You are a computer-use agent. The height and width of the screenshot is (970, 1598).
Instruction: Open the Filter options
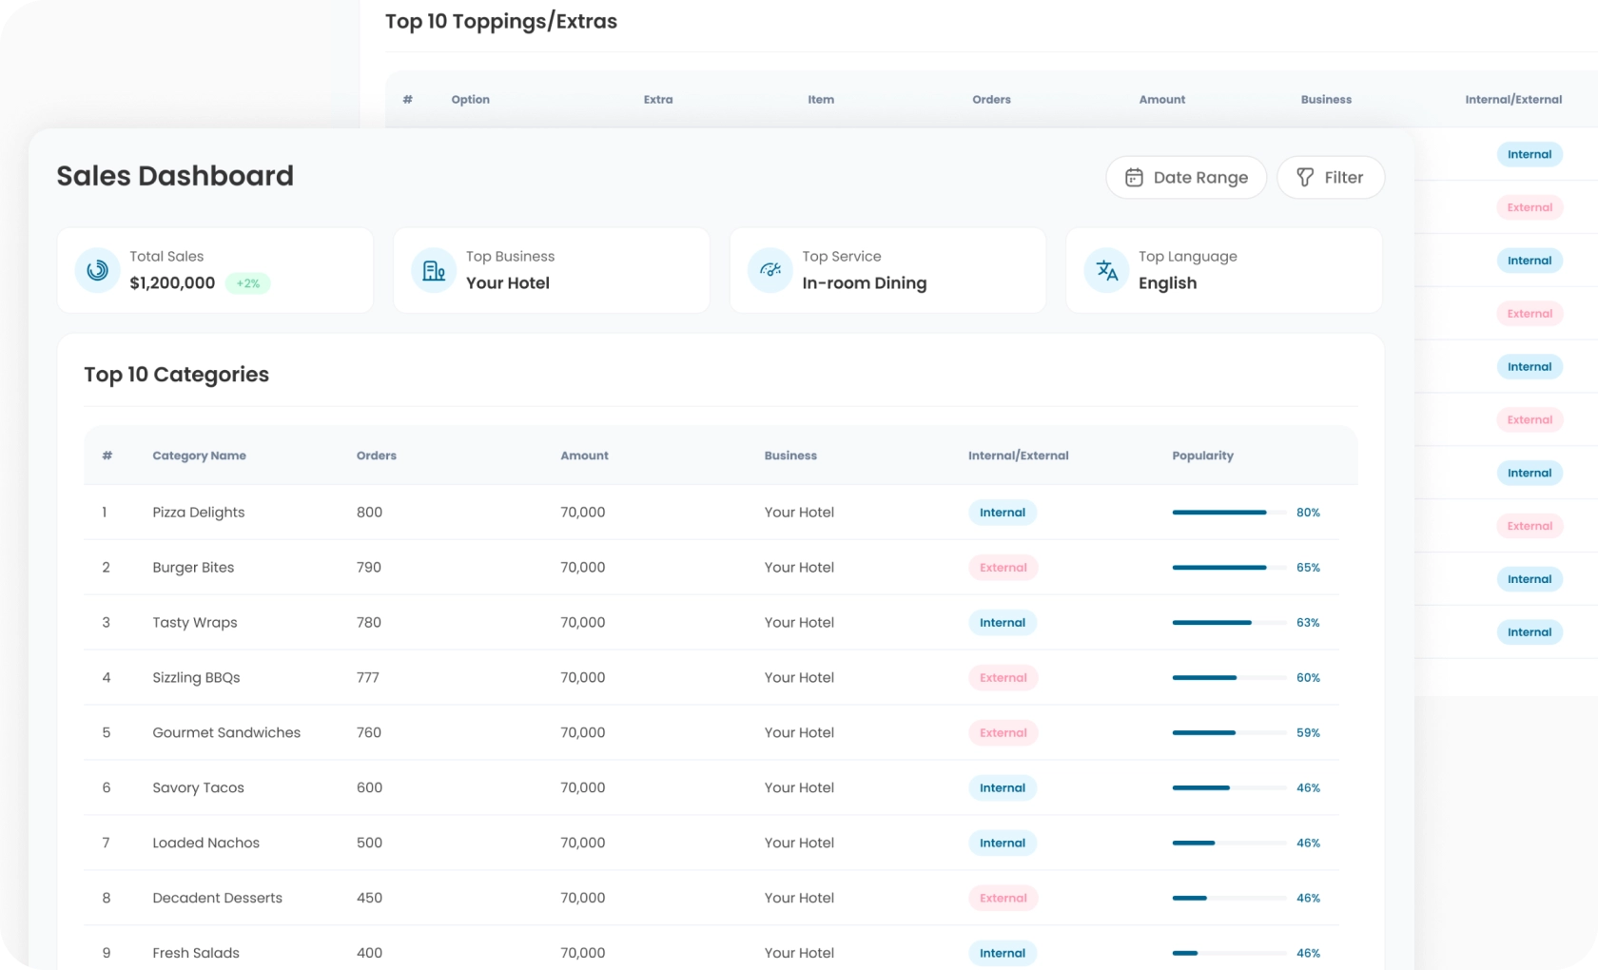(1331, 178)
